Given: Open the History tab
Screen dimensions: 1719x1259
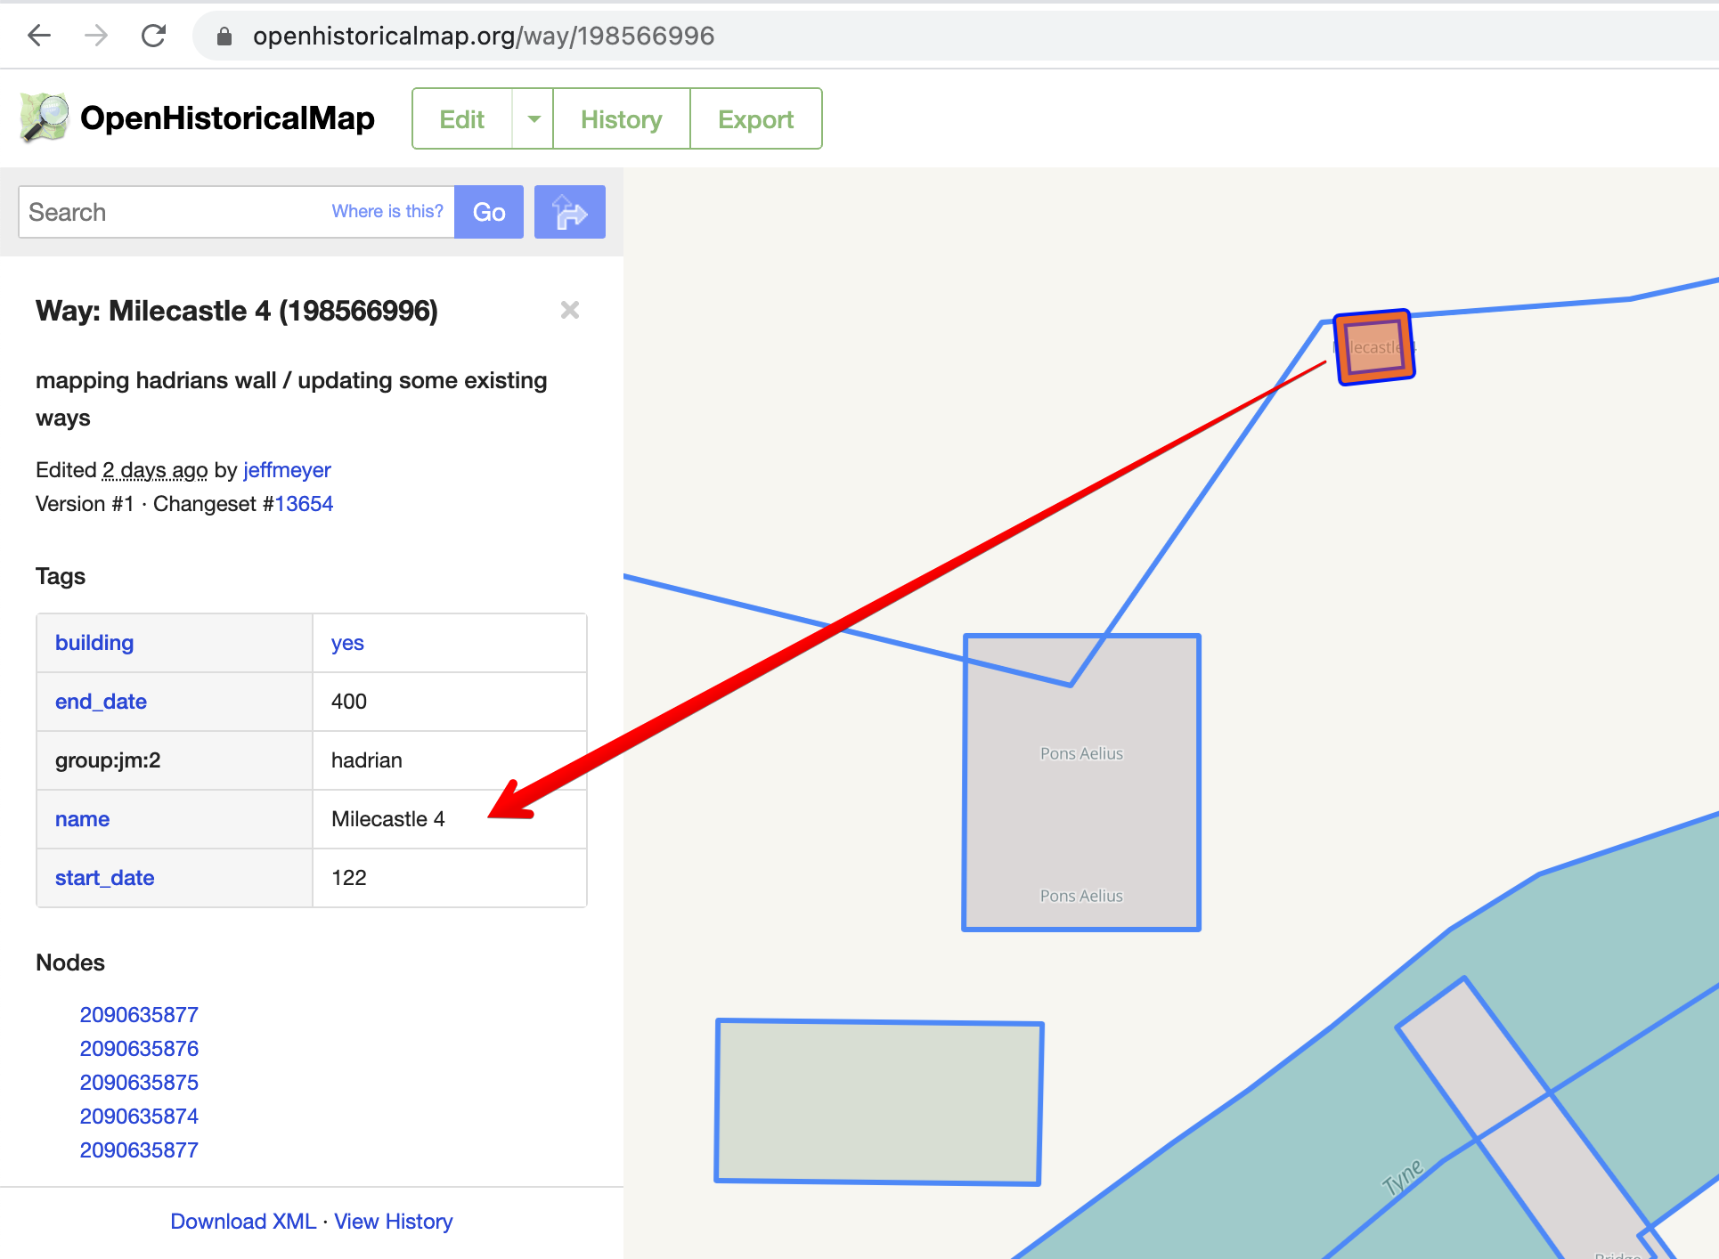Looking at the screenshot, I should point(621,118).
